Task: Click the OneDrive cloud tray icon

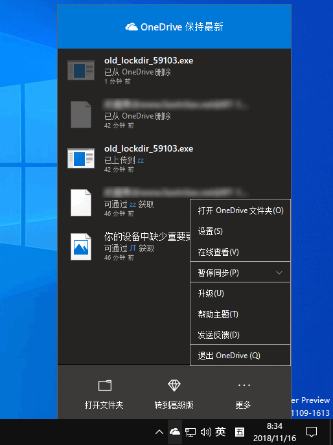Action: point(174,432)
